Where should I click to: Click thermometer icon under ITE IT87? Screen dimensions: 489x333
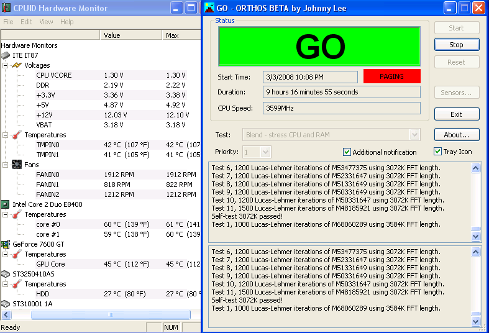(x=17, y=135)
